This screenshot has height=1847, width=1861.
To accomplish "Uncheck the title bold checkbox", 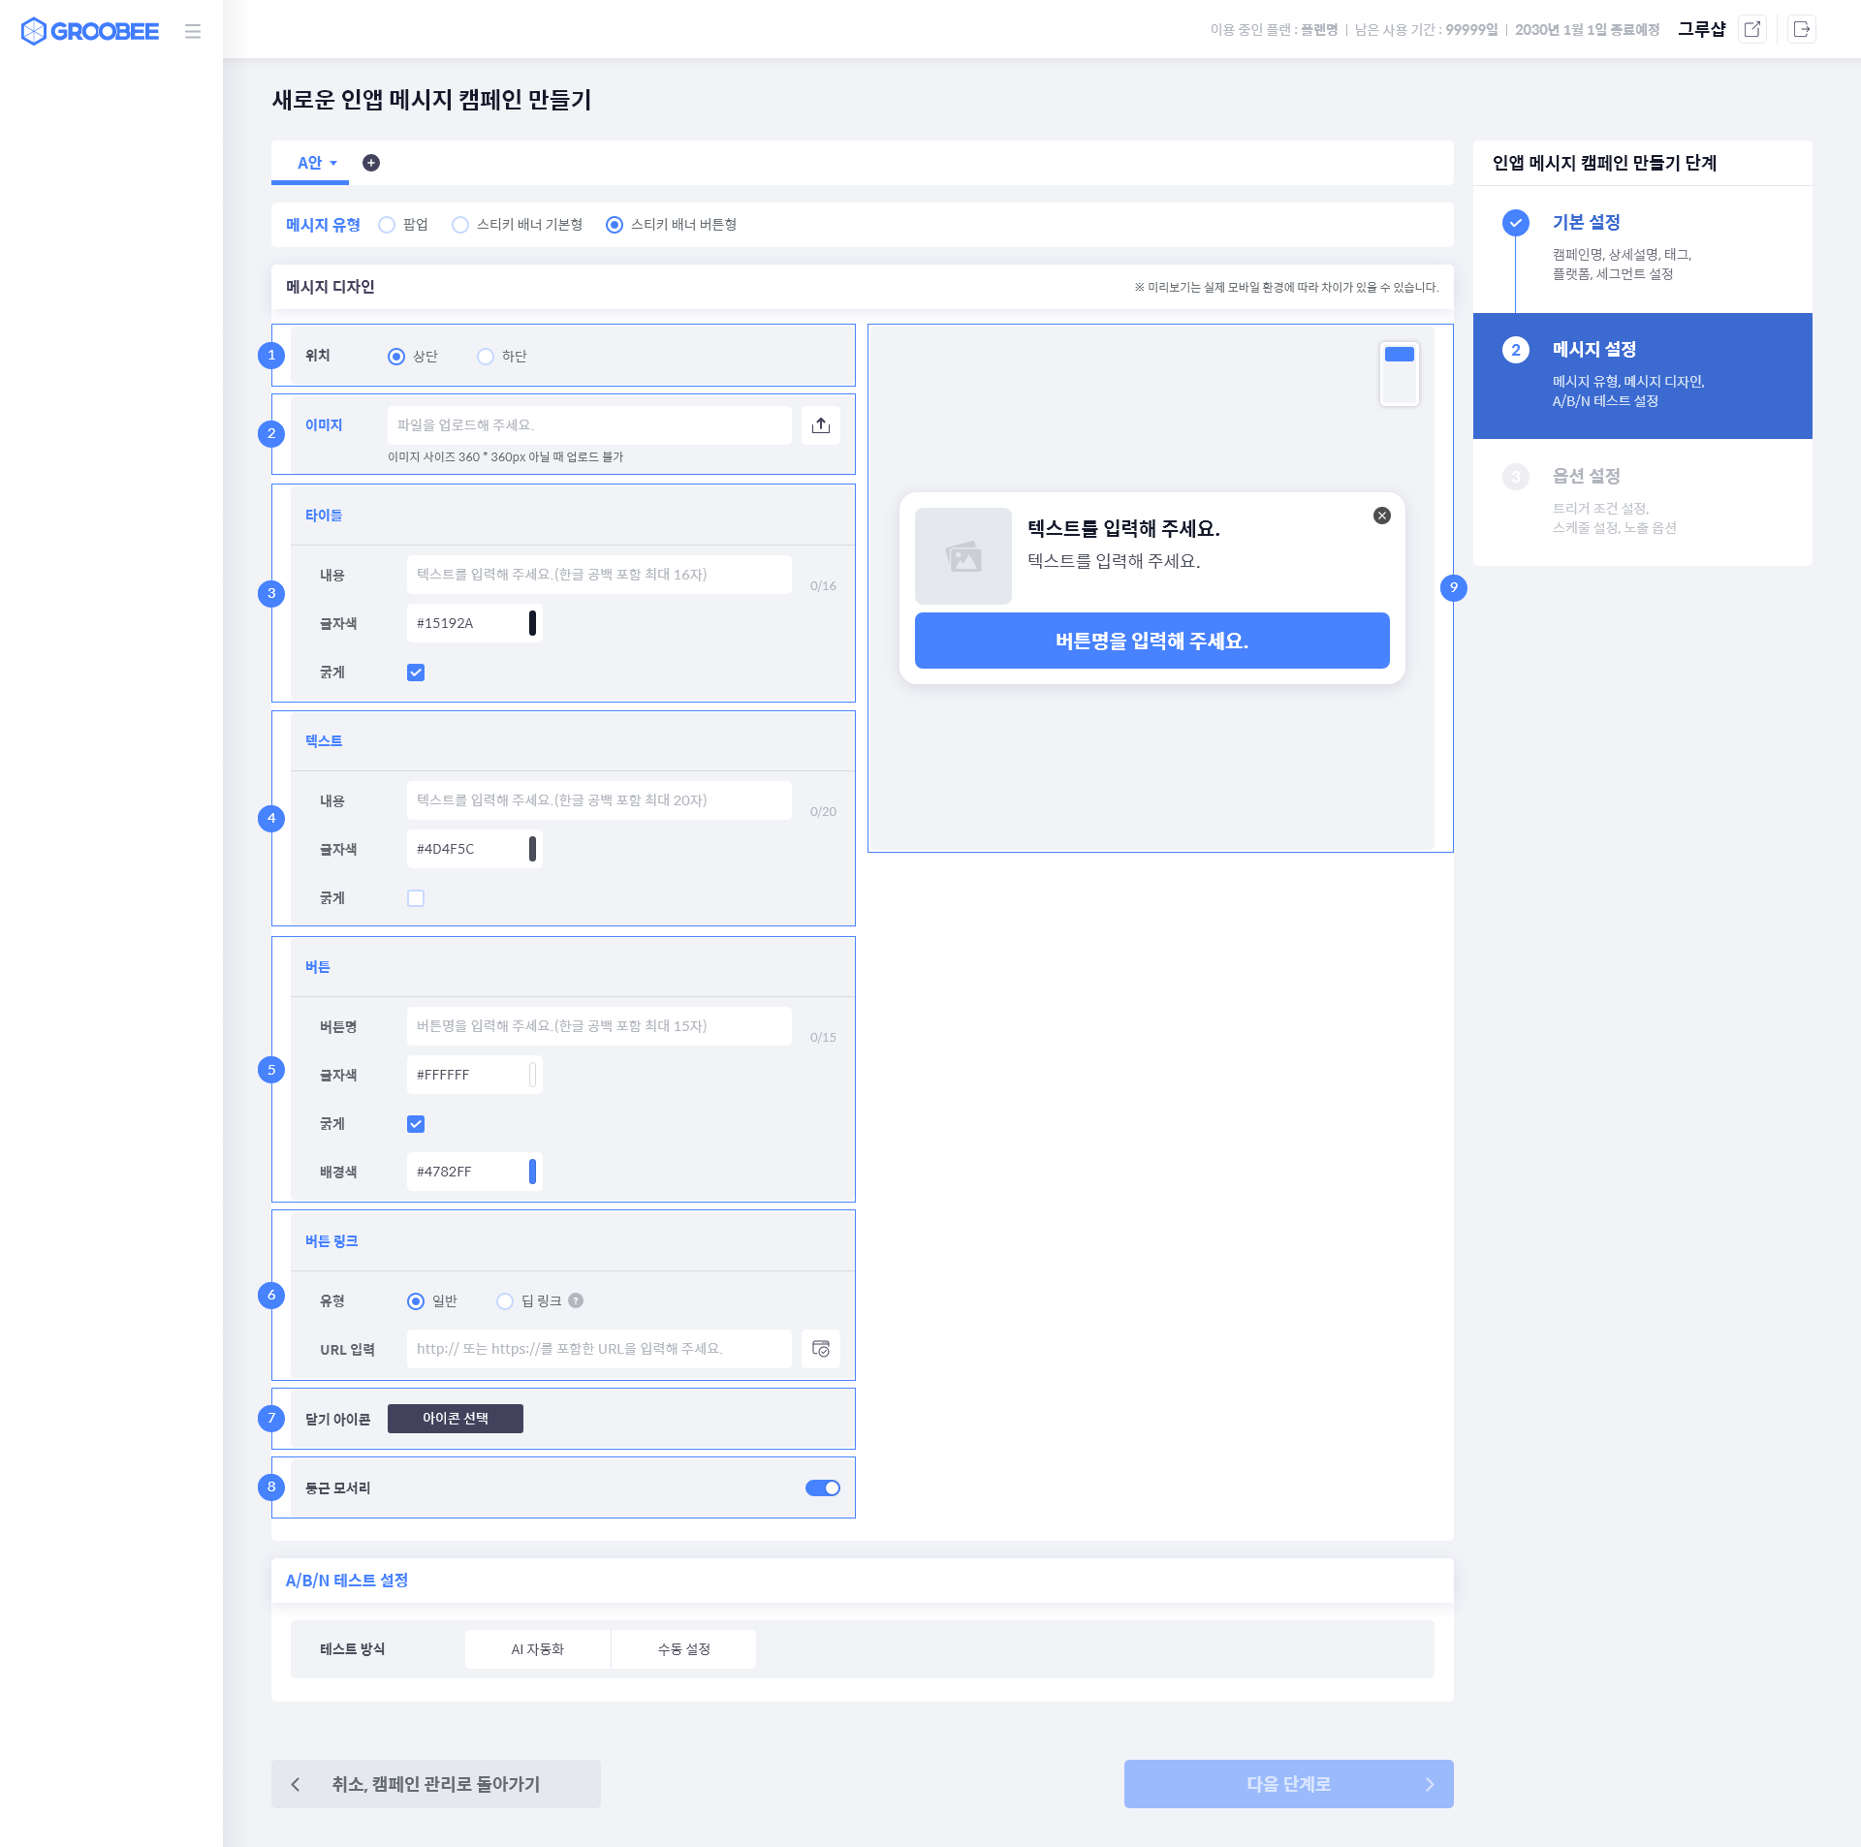I will (x=416, y=673).
